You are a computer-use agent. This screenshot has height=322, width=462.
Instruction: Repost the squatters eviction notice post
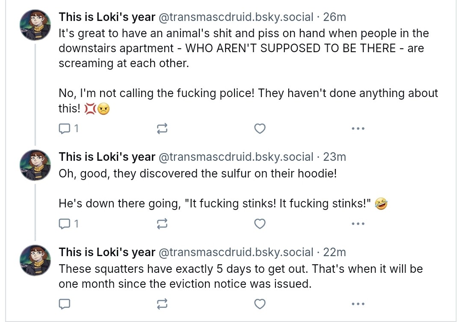click(x=162, y=304)
